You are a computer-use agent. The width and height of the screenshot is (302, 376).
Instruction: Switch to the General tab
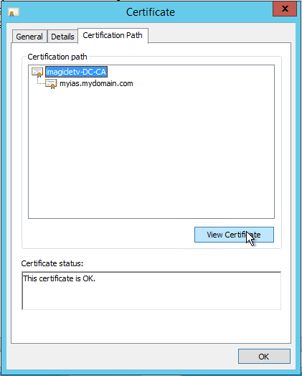click(x=29, y=37)
